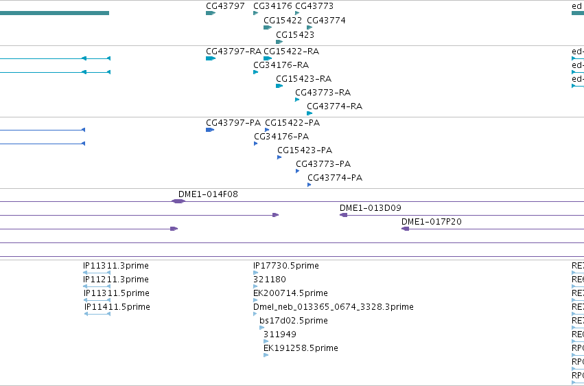
Task: Select transcript label CG43773-RA
Action: click(323, 93)
